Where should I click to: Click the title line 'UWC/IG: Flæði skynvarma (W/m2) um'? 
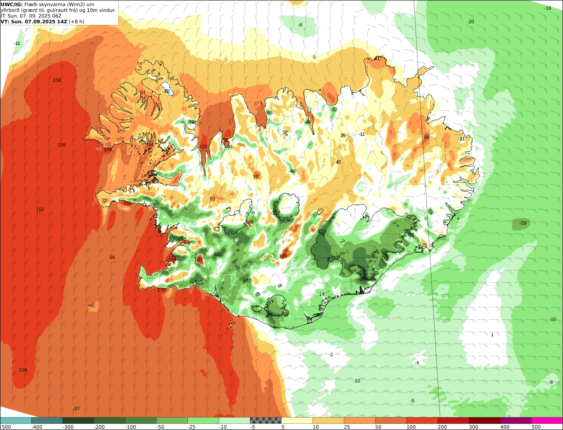click(48, 4)
